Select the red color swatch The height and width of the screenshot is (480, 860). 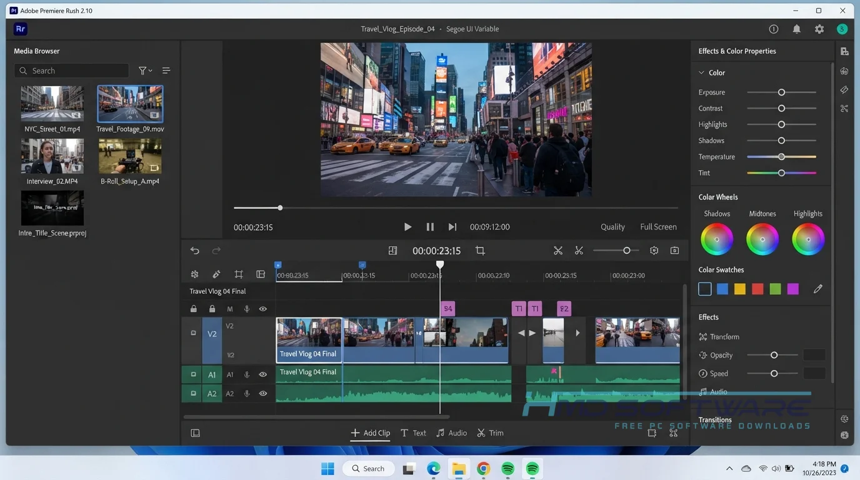[757, 289]
